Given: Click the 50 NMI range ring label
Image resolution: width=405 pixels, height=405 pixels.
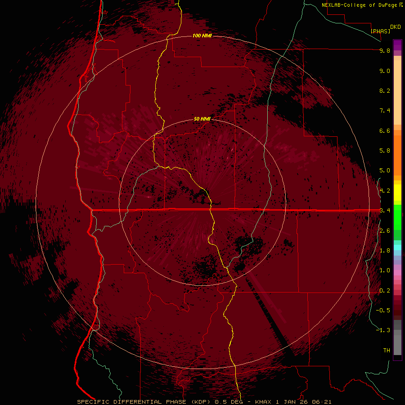Looking at the screenshot, I should [202, 119].
